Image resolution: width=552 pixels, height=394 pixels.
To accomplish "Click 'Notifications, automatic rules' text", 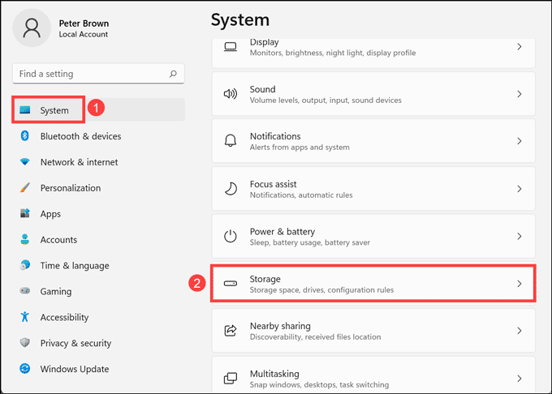I will 301,195.
